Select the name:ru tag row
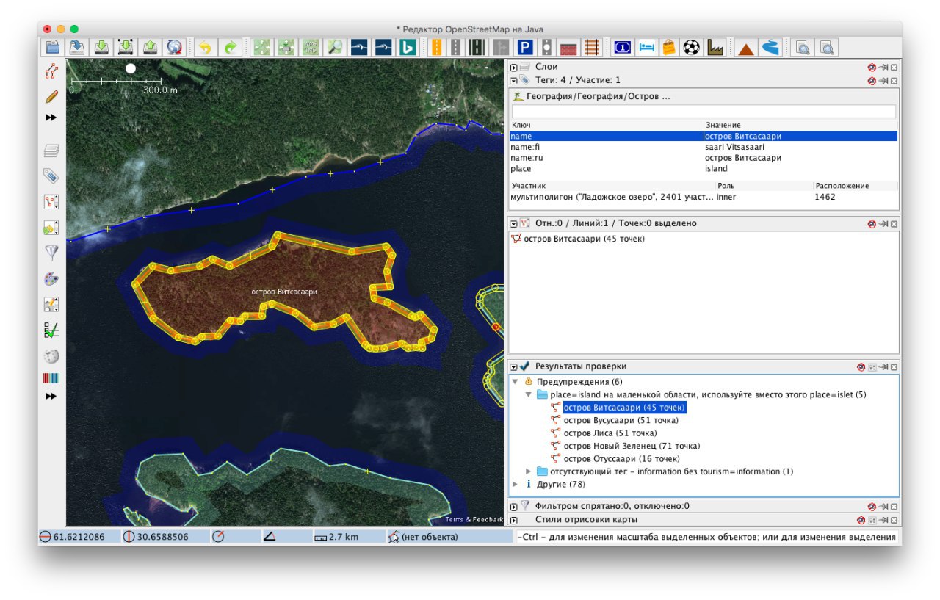Screen dimensions: 940x600 (x=704, y=158)
